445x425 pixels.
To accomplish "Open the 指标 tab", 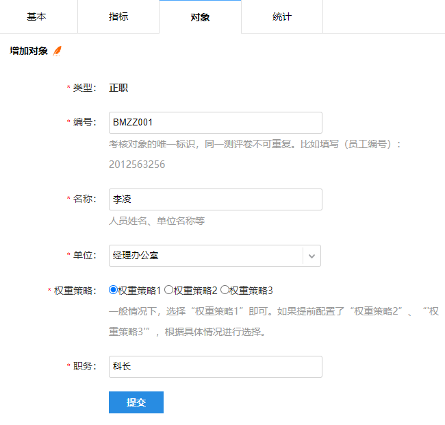I will pyautogui.click(x=118, y=16).
